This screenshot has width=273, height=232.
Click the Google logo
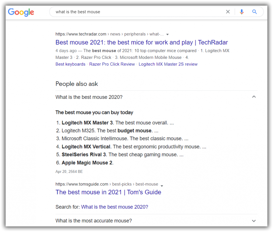tap(21, 12)
